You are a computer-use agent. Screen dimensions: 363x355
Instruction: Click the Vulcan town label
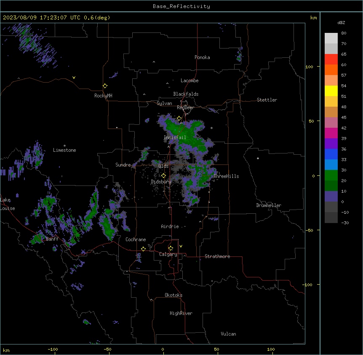[x=228, y=334]
